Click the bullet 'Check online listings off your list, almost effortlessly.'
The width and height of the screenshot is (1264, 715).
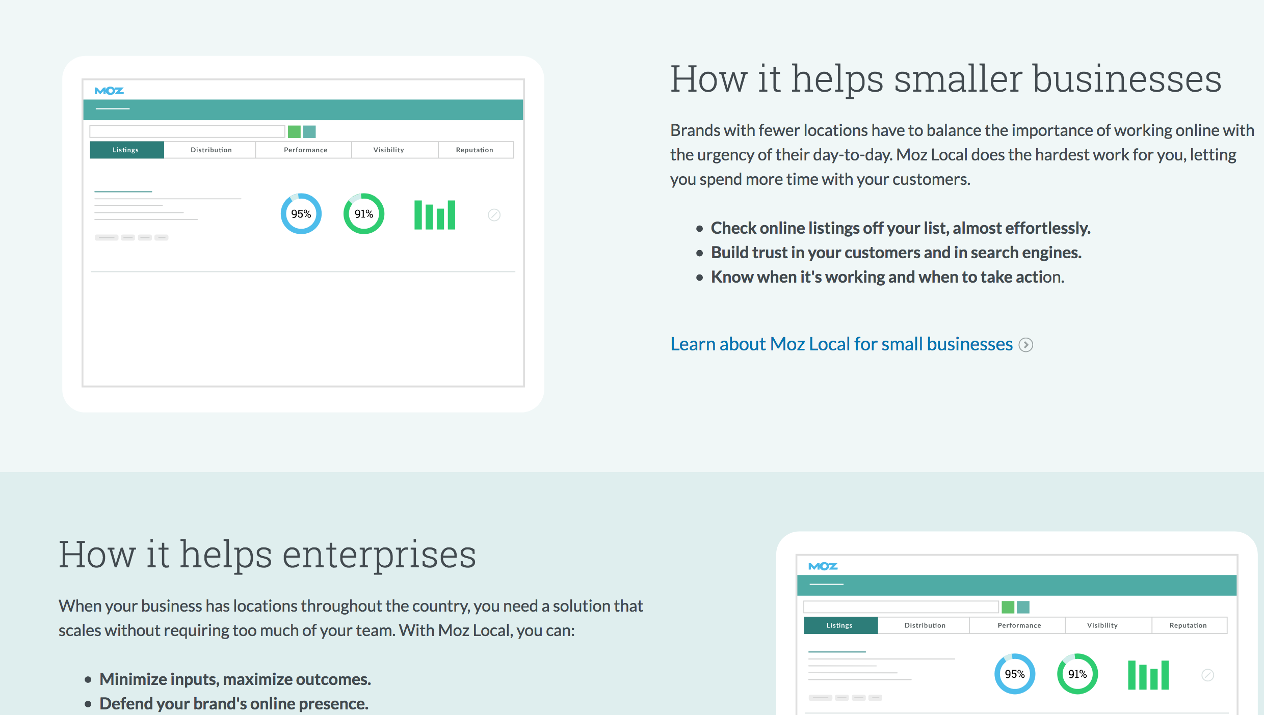[x=901, y=228]
